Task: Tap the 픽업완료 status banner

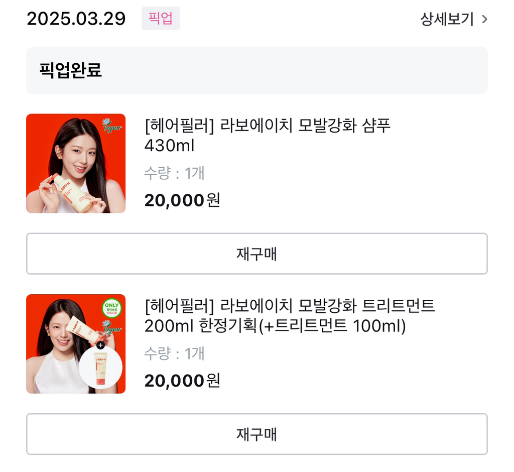Action: click(257, 70)
